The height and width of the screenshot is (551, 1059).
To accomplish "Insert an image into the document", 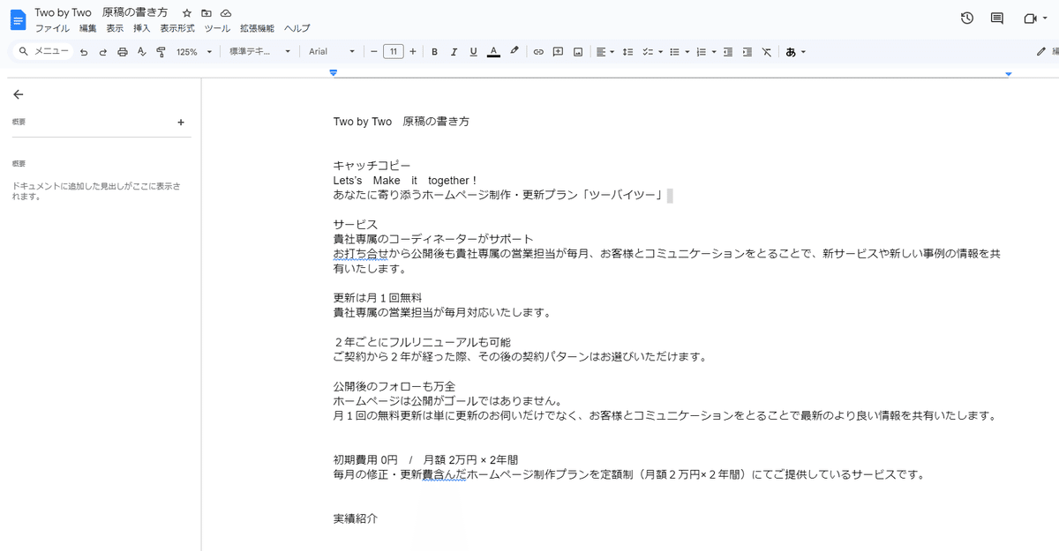I will [577, 51].
